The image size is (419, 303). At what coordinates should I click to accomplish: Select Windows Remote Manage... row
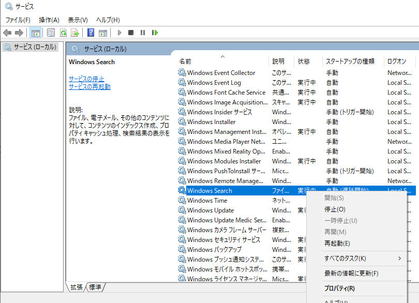point(296,180)
